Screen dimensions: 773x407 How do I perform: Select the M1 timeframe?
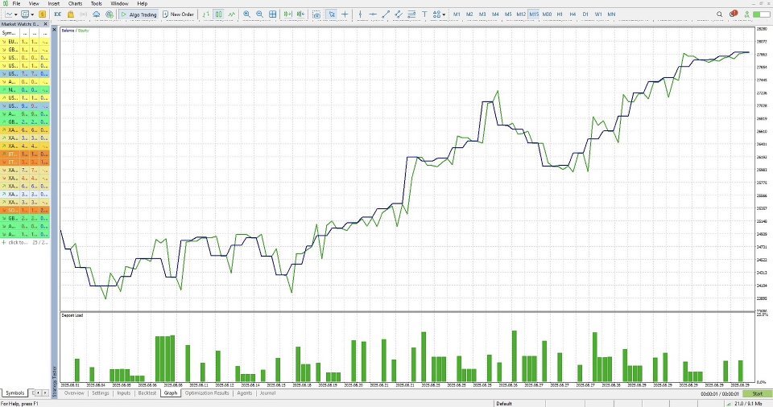pyautogui.click(x=457, y=14)
